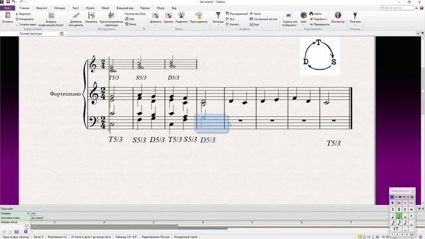This screenshot has height=239, width=425.
Task: Switch to the Нотации tab
Action: [x=60, y=8]
